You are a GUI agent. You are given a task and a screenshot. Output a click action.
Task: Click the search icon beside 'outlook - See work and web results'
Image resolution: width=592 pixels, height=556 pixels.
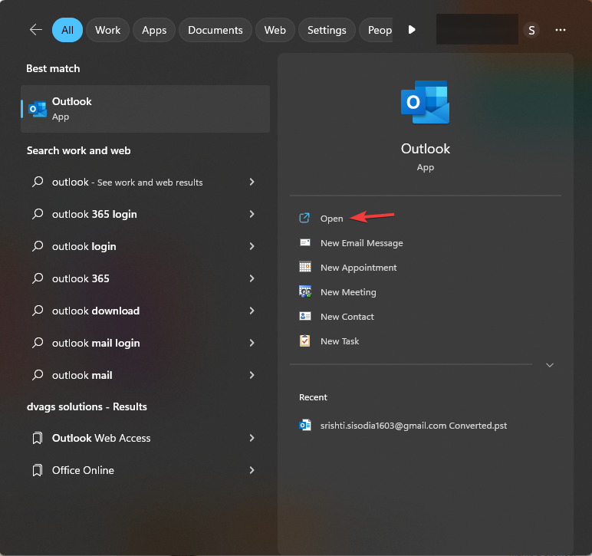[38, 182]
